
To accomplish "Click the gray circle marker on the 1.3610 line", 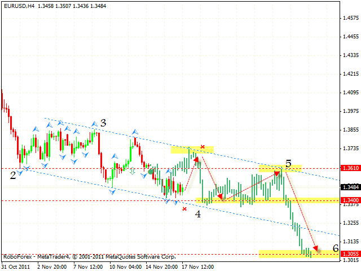I will point(151,170).
